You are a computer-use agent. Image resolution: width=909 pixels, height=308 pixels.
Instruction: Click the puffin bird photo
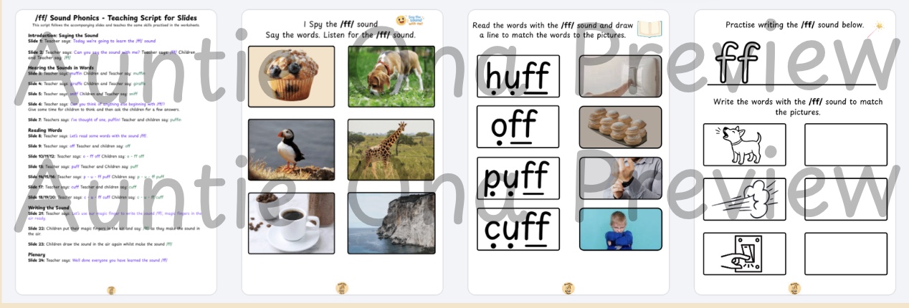click(291, 150)
